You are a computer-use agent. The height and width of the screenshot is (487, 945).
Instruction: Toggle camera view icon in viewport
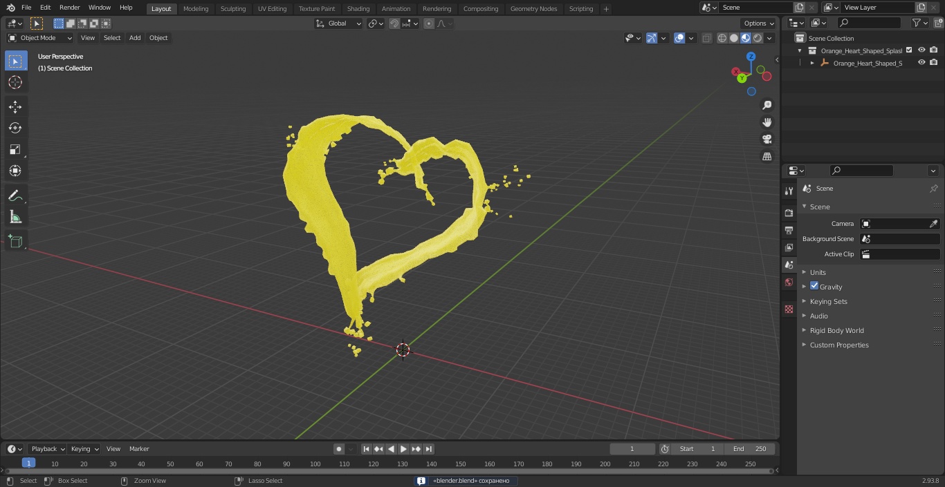point(767,140)
